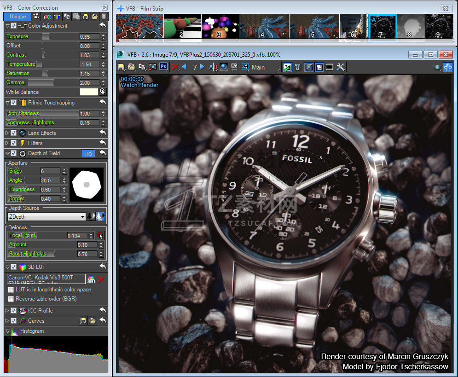This screenshot has height=377, width=458.
Task: Expand the Lens Effects section
Action: click(x=7, y=133)
